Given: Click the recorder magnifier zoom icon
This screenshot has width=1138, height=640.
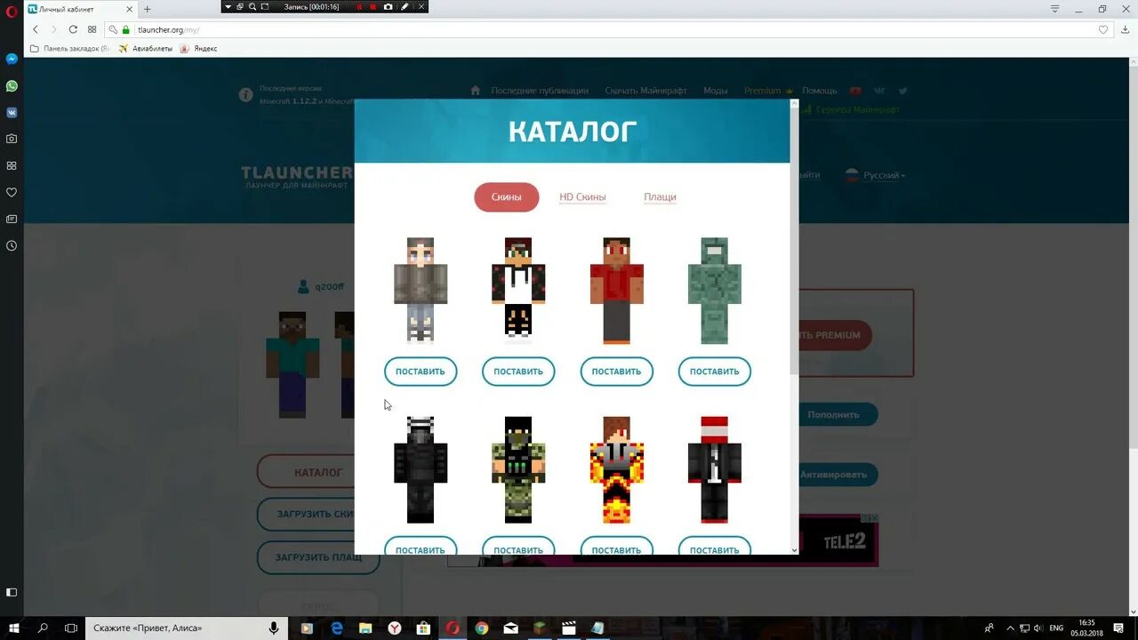Looking at the screenshot, I should coord(252,6).
